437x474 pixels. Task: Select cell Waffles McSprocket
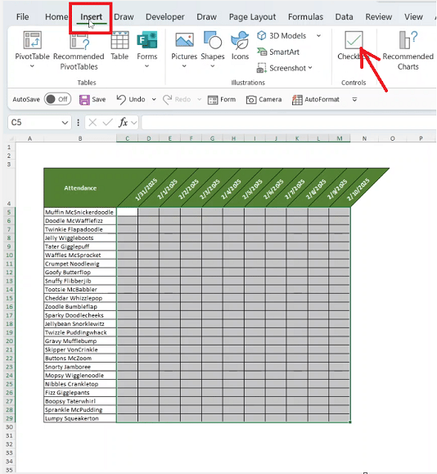pyautogui.click(x=80, y=255)
